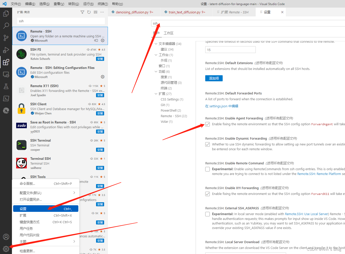345x254 pixels.
Task: Choose 设置 in the manage menu
Action: pyautogui.click(x=46, y=209)
